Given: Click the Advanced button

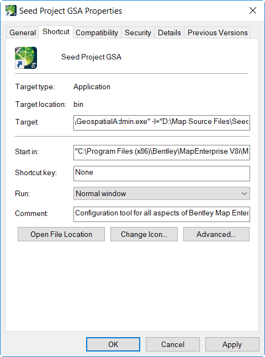Looking at the screenshot, I should click(x=216, y=234).
